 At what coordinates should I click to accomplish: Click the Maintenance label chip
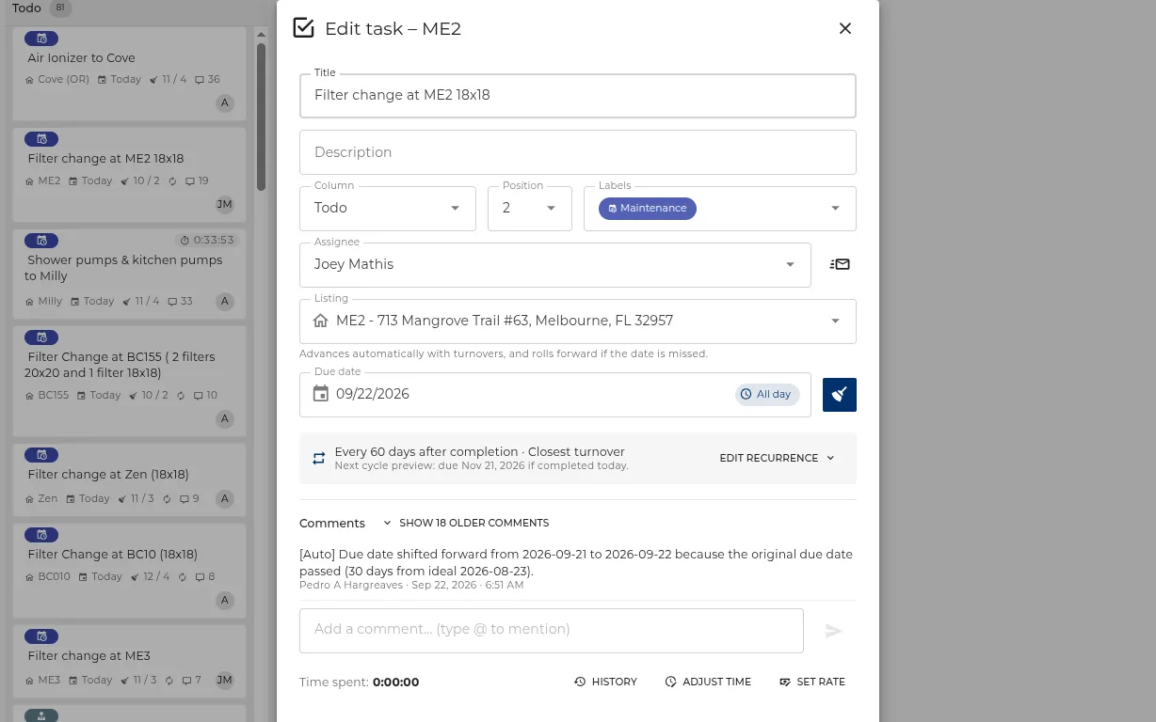pyautogui.click(x=647, y=208)
